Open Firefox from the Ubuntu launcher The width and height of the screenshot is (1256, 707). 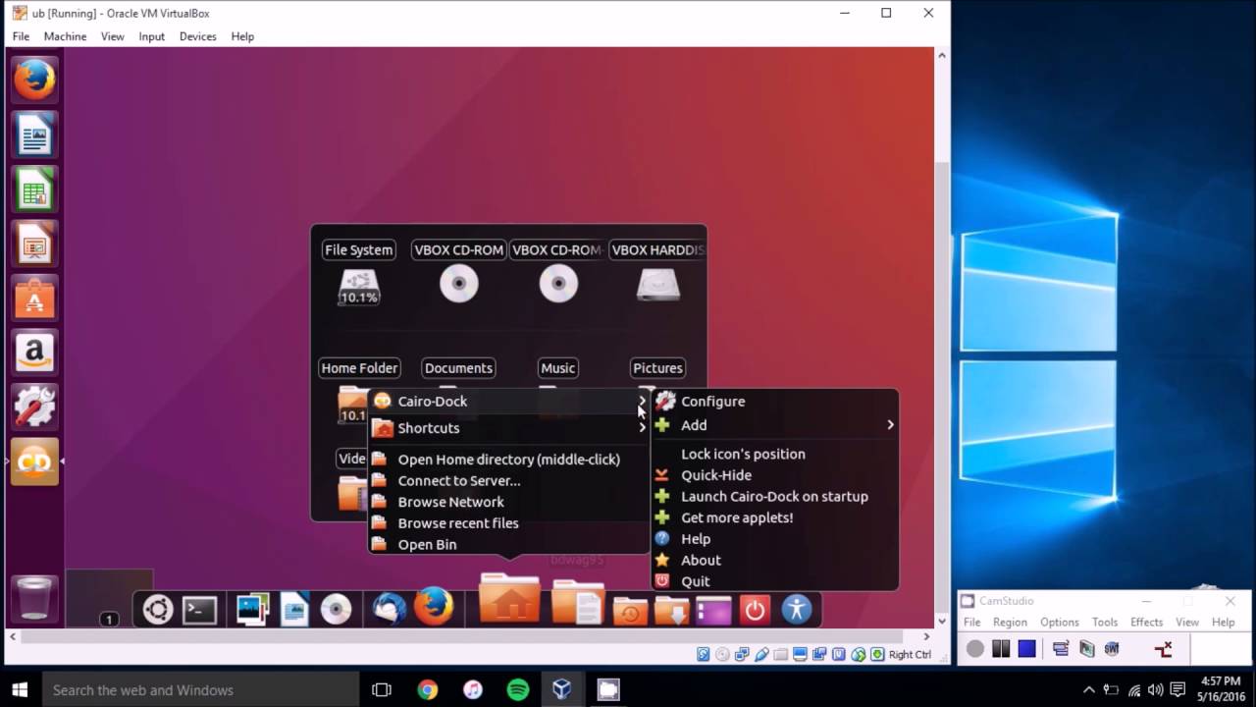tap(34, 80)
